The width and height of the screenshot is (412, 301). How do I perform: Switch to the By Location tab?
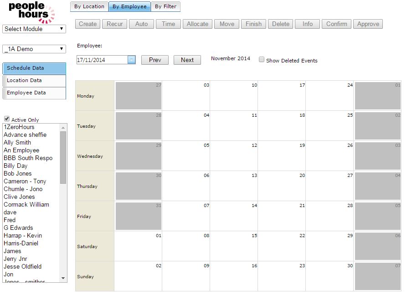89,6
